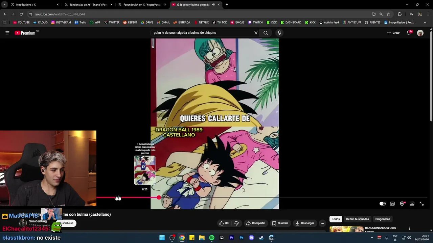The width and height of the screenshot is (433, 243).
Task: Open the REDDIT bookmark
Action: point(130,23)
